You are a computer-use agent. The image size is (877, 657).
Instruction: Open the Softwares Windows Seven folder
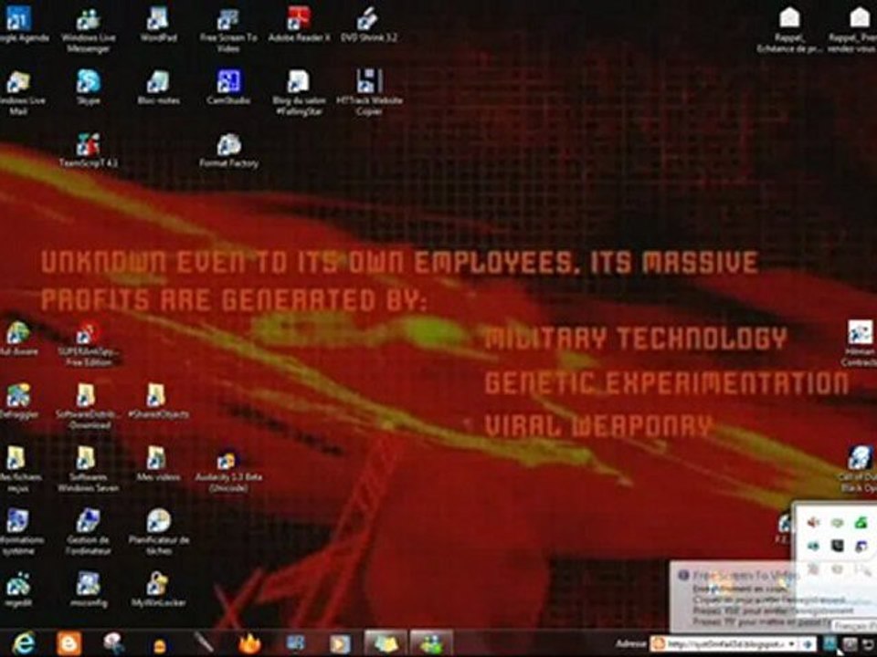point(89,469)
